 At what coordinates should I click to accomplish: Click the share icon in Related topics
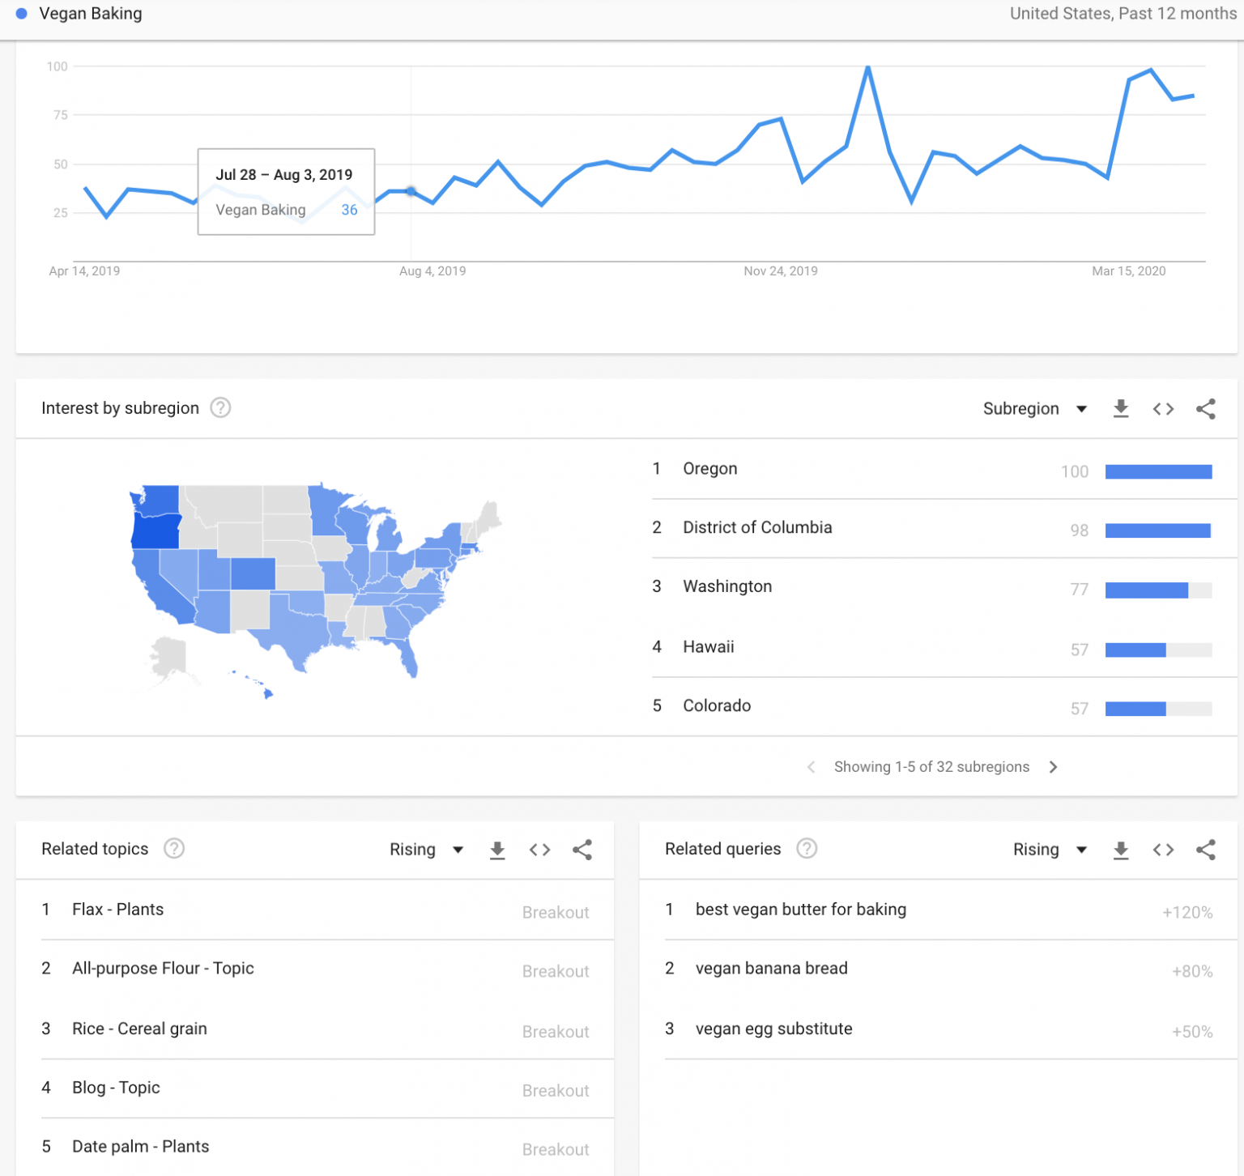pyautogui.click(x=582, y=850)
